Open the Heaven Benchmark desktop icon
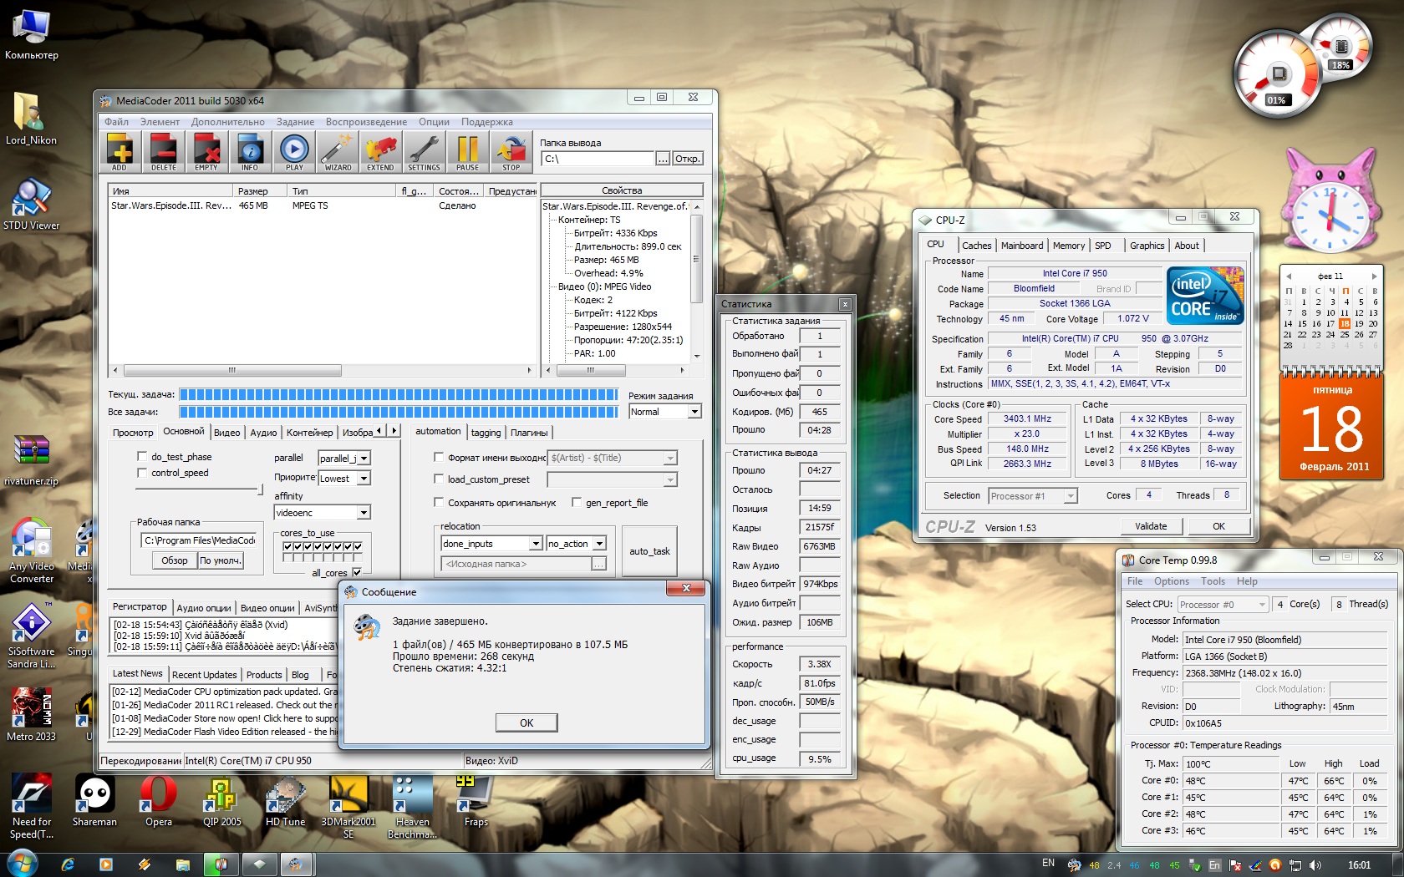Viewport: 1404px width, 877px height. [412, 806]
